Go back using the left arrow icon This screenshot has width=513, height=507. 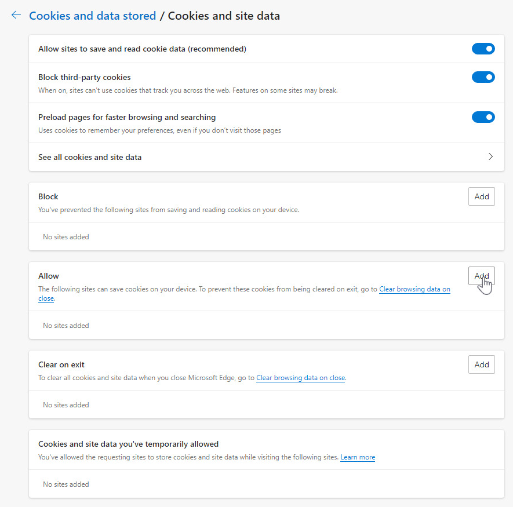[16, 16]
